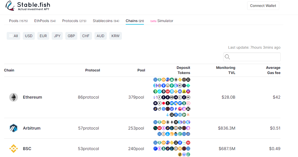Click the Arbitrum chain logo

pyautogui.click(x=14, y=128)
